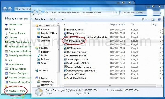
Task: Toggle the preview pane icon
Action: 153,19
